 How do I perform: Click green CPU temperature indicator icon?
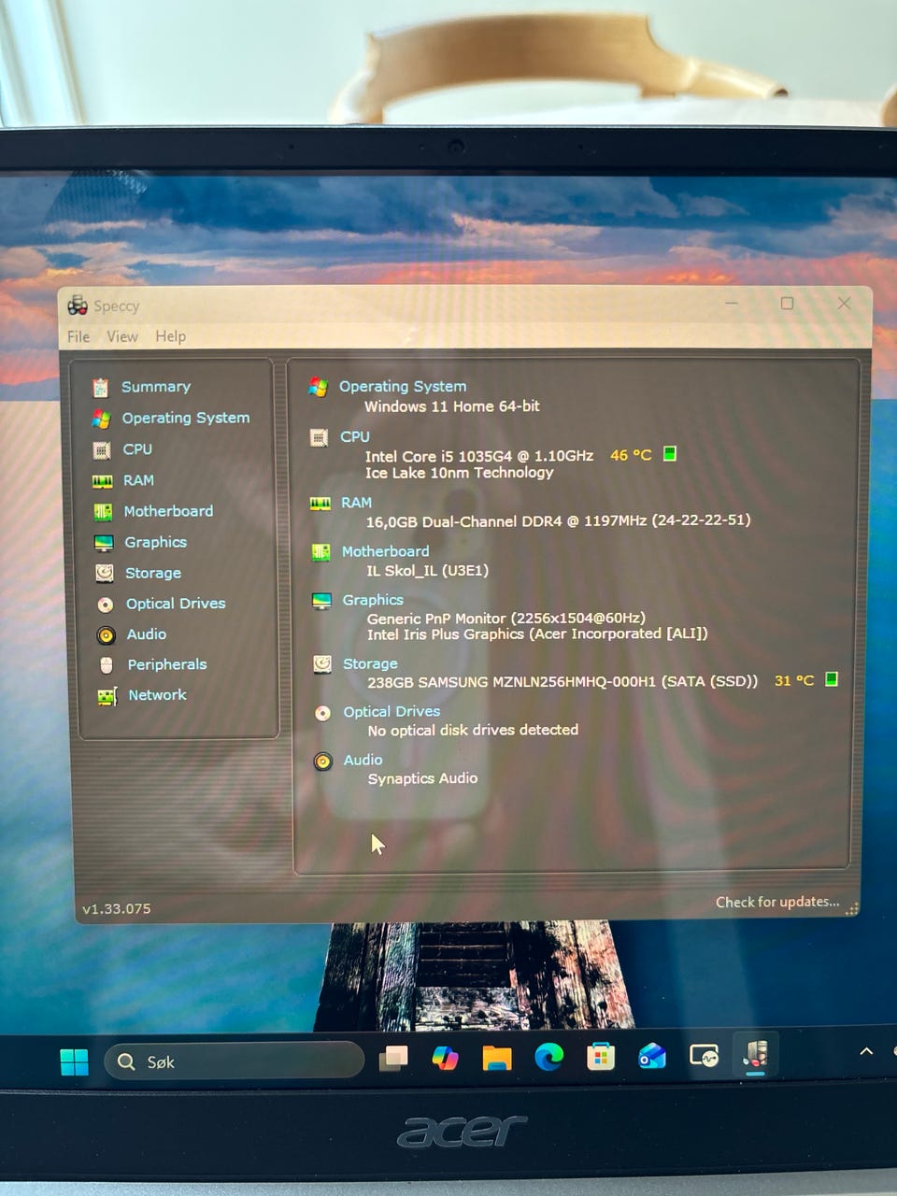(669, 454)
